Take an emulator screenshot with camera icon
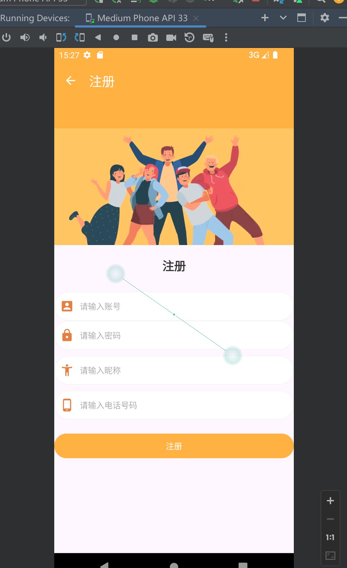This screenshot has width=347, height=568. tap(153, 37)
